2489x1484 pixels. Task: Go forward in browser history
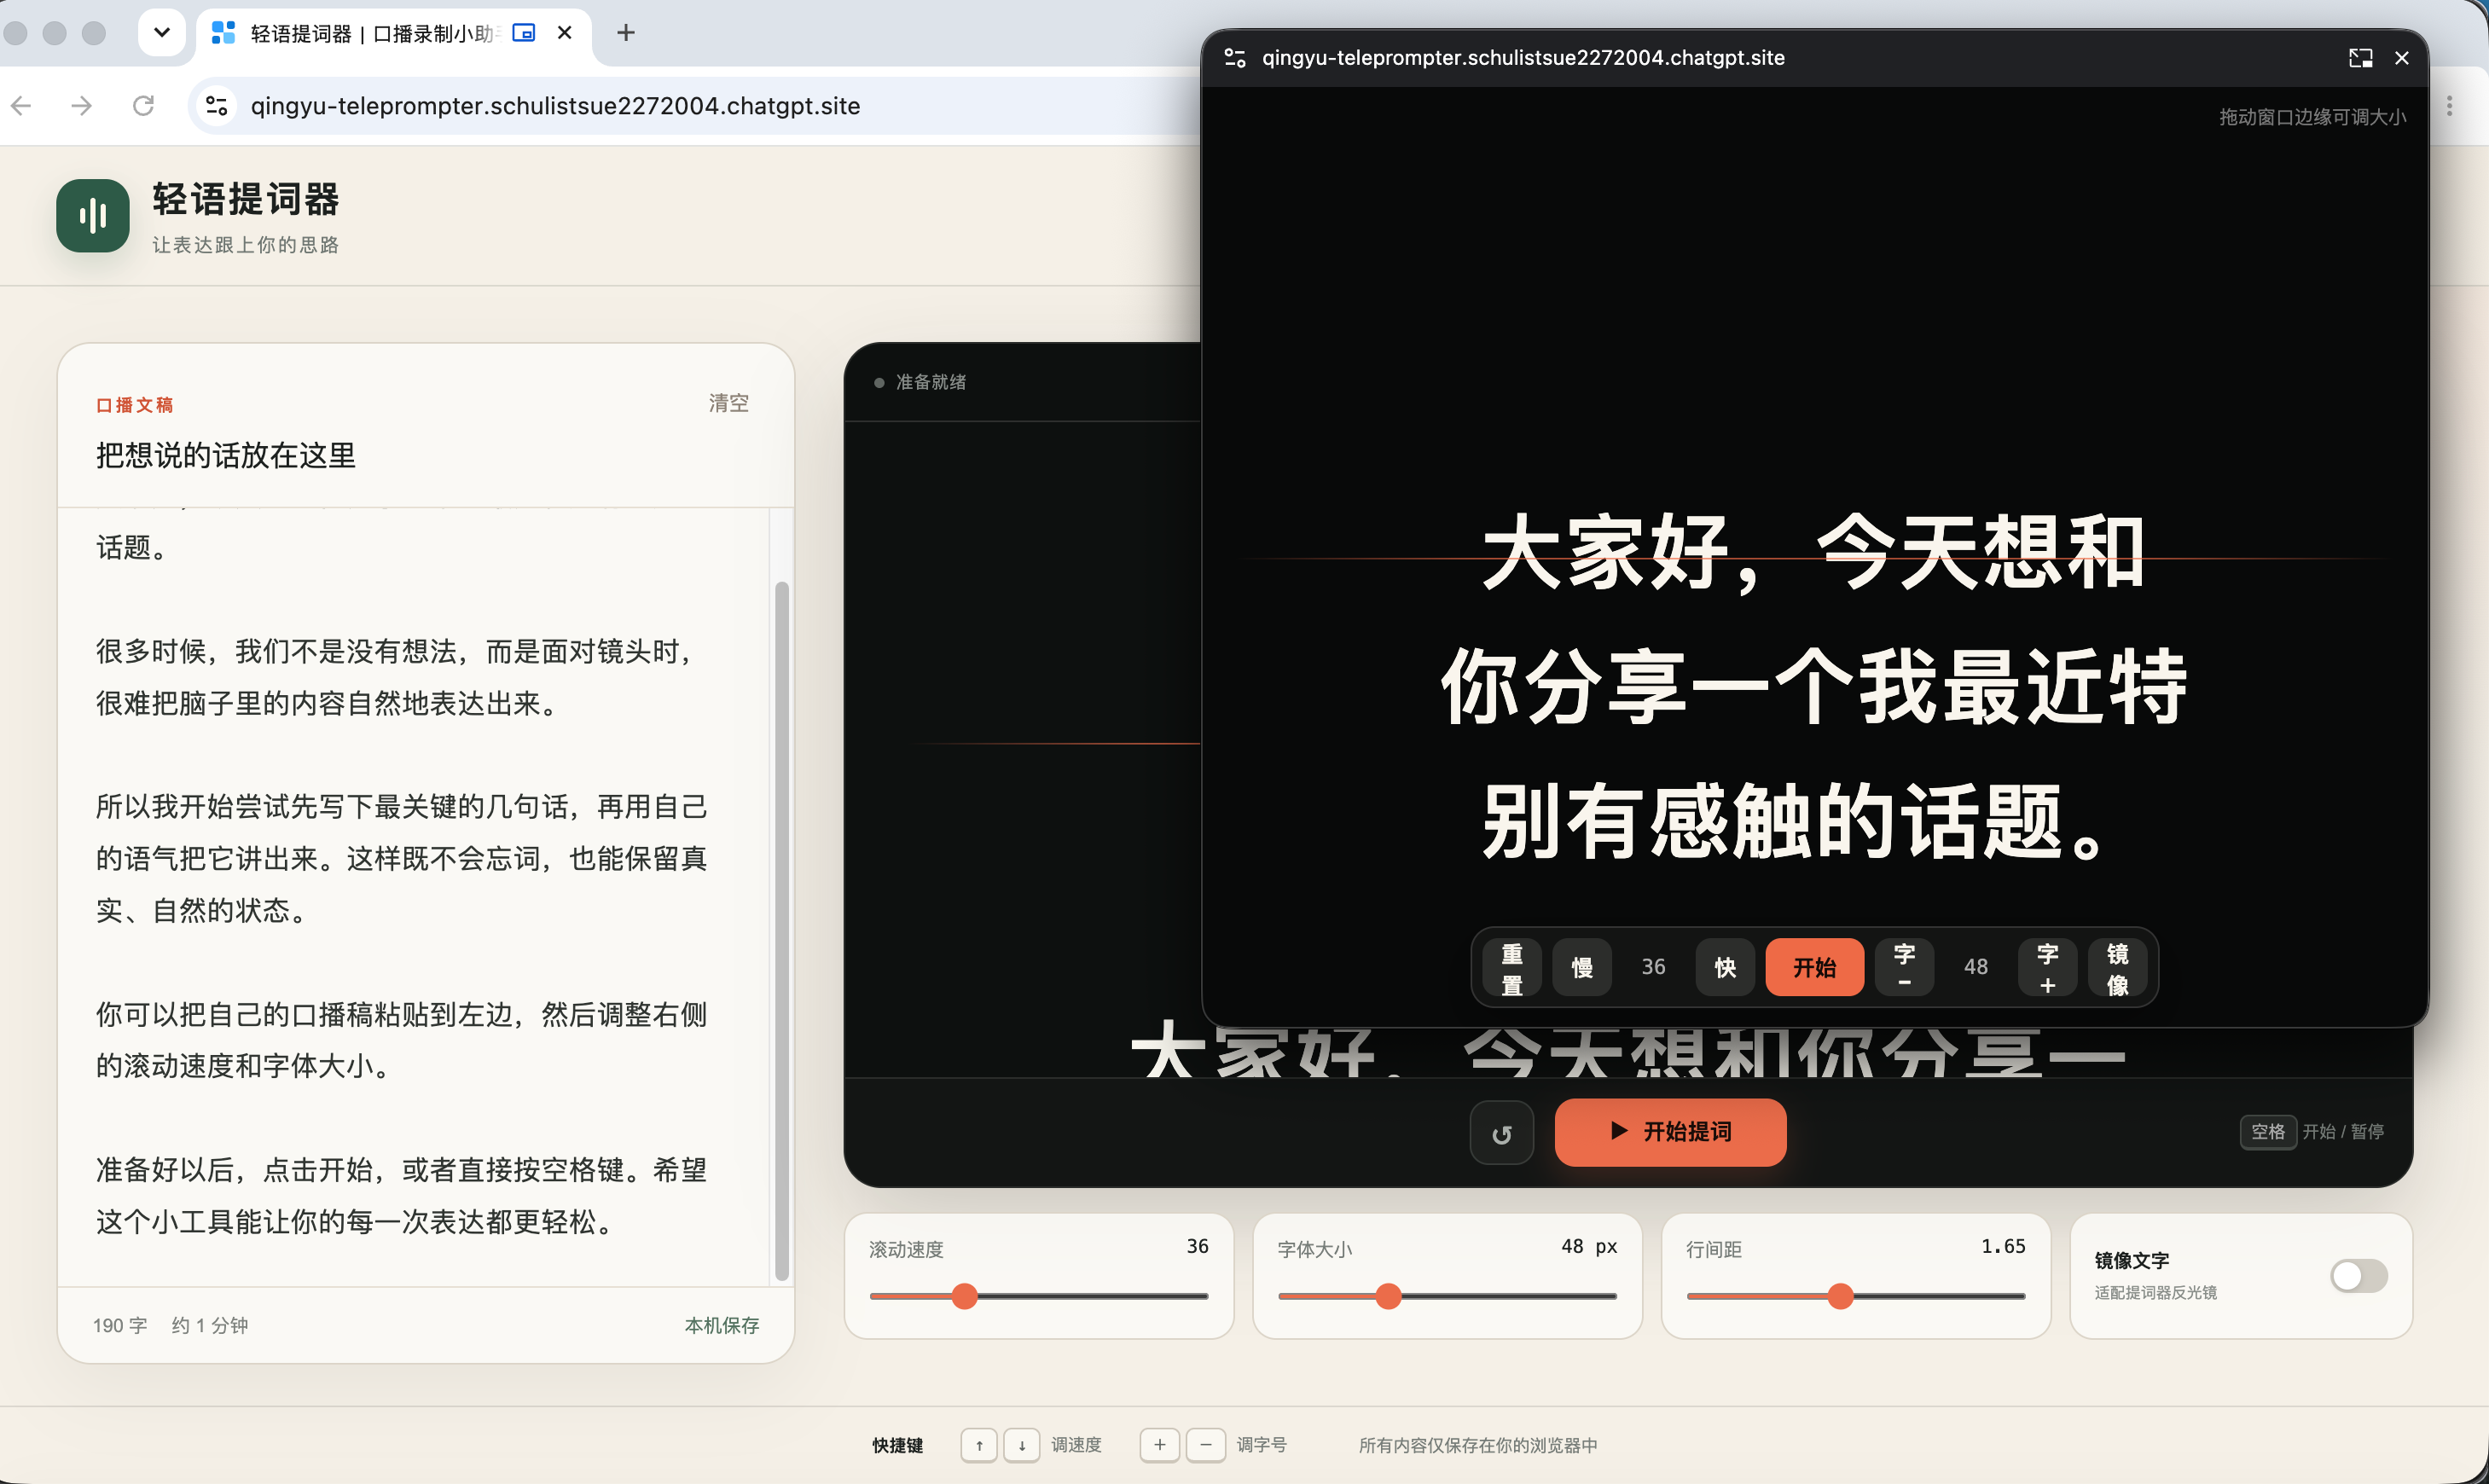tap(82, 106)
